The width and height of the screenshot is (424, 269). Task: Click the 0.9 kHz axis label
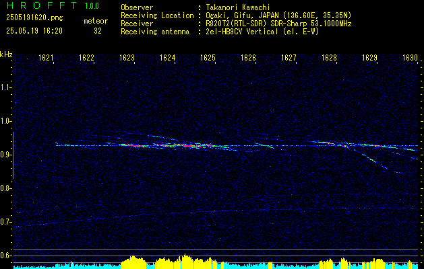coord(6,155)
